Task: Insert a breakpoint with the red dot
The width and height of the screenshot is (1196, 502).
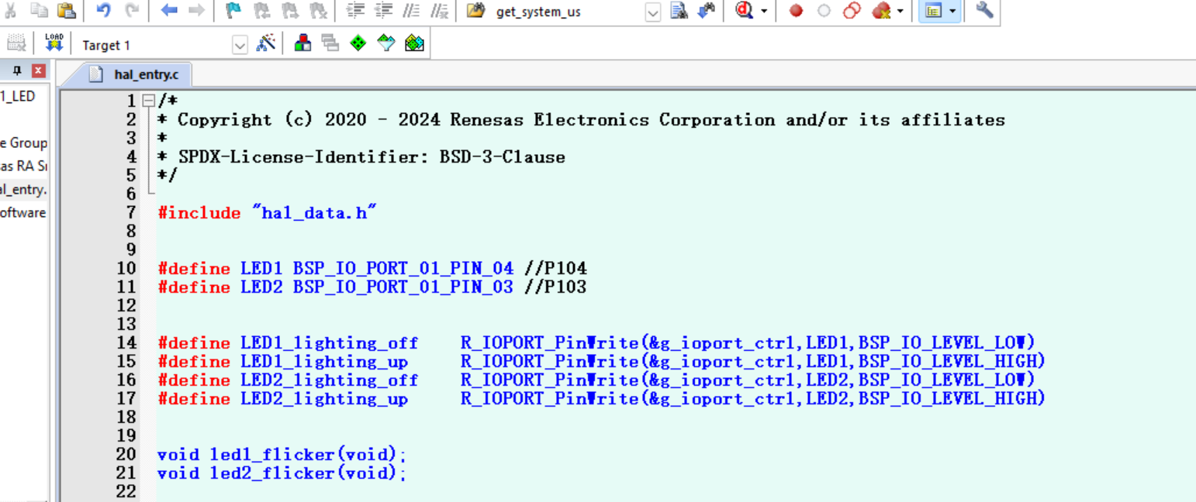Action: point(796,11)
